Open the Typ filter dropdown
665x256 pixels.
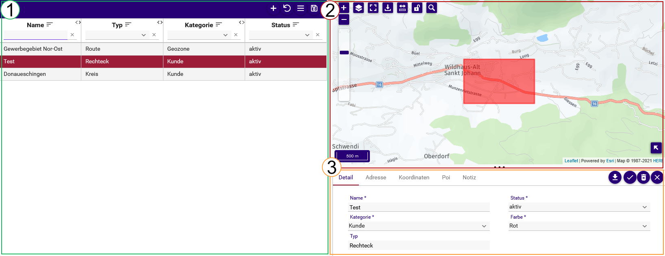[143, 35]
